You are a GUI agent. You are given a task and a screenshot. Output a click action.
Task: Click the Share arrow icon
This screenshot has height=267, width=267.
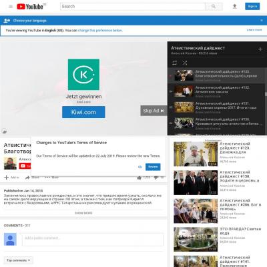27,178
